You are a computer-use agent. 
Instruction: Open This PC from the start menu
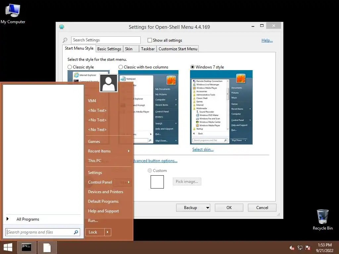pos(95,161)
